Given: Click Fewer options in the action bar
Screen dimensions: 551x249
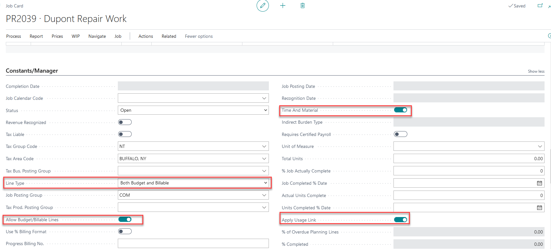Looking at the screenshot, I should (199, 36).
